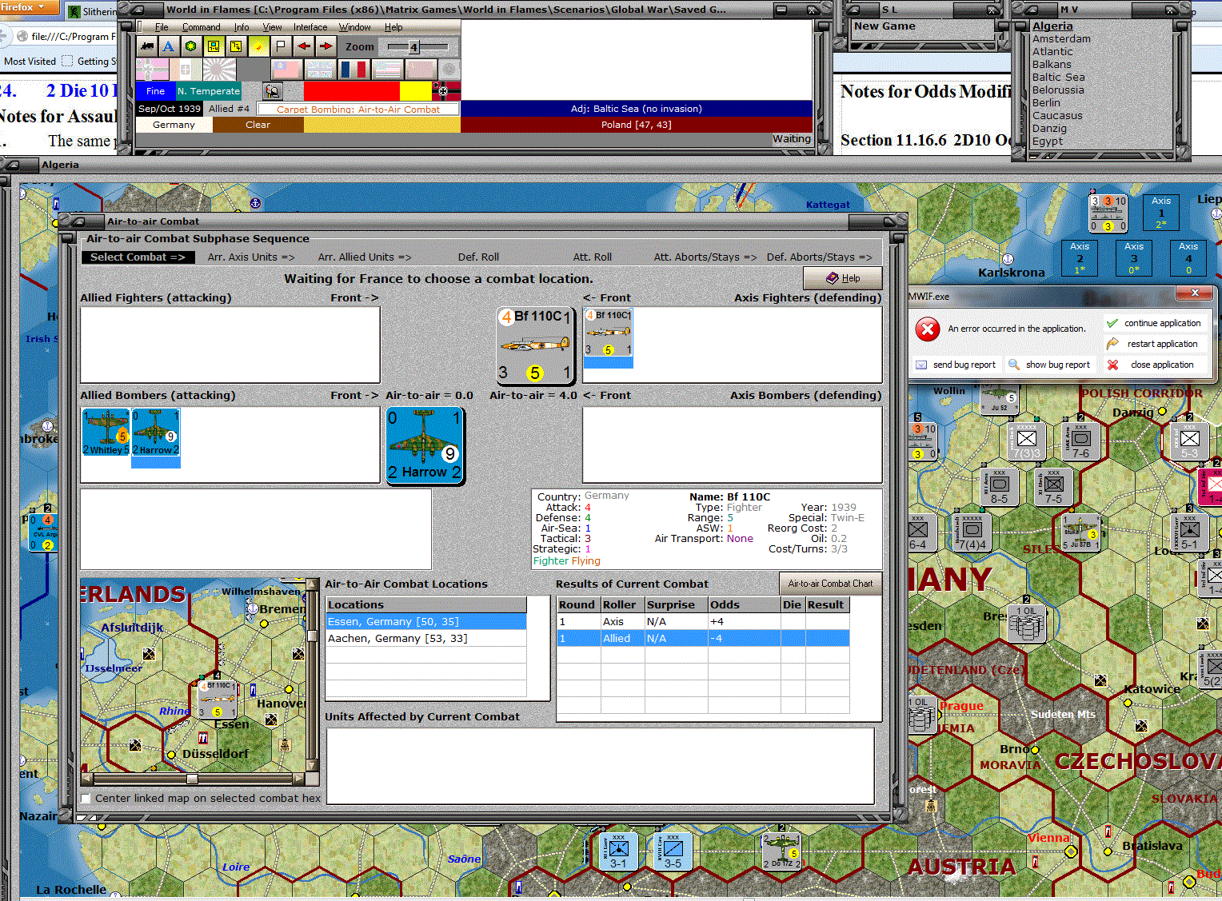Click the Round column header in results table

(577, 605)
